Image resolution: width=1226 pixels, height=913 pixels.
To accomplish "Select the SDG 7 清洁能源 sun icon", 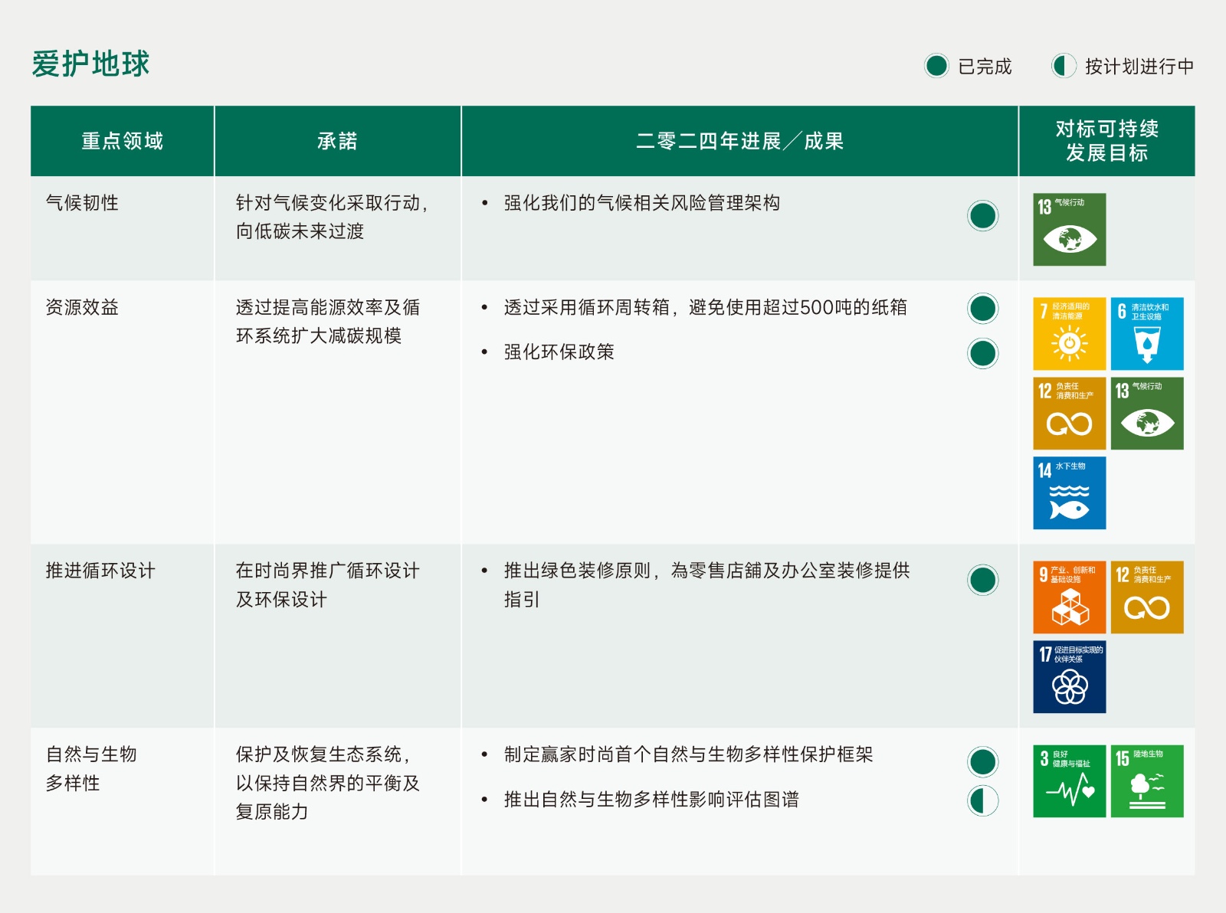I will tap(1069, 334).
